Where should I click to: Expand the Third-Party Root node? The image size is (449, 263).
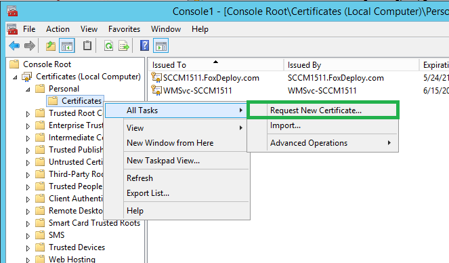pyautogui.click(x=28, y=175)
